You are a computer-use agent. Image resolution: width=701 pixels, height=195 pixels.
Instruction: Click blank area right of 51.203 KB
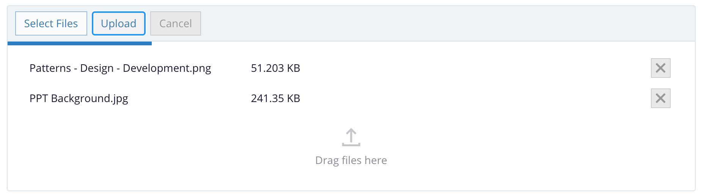(x=455, y=68)
